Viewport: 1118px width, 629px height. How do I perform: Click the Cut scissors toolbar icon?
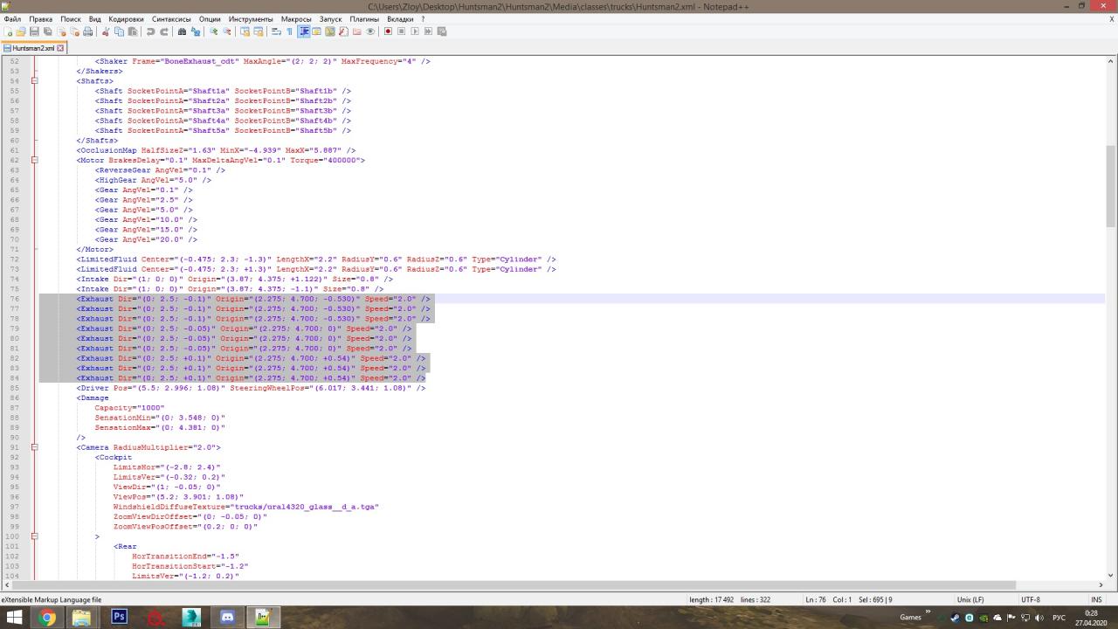click(106, 31)
